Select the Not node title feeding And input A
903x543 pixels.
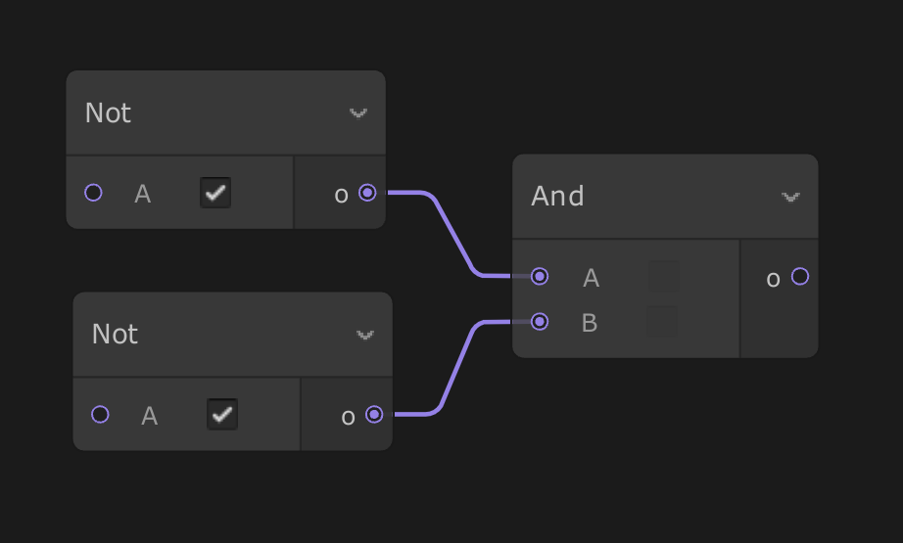click(x=109, y=113)
